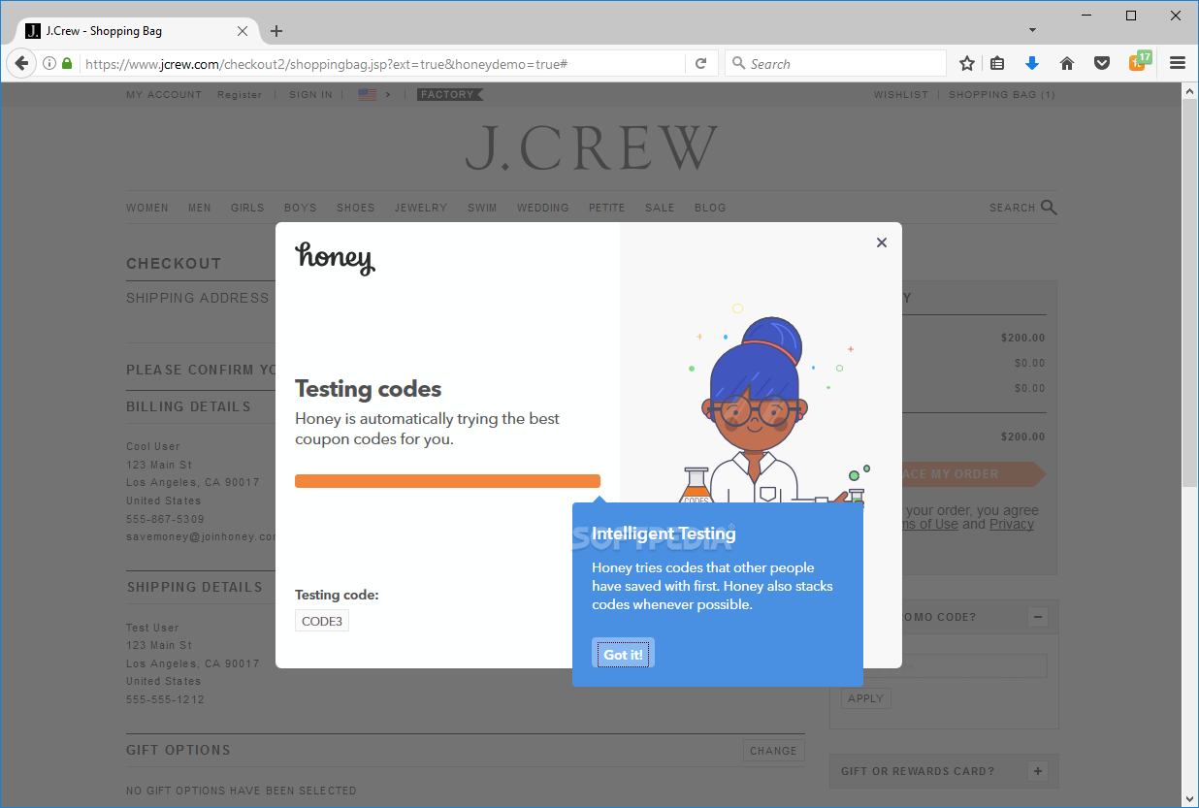This screenshot has height=808, width=1199.
Task: Open Shopping Bag (1) link
Action: coord(1002,94)
